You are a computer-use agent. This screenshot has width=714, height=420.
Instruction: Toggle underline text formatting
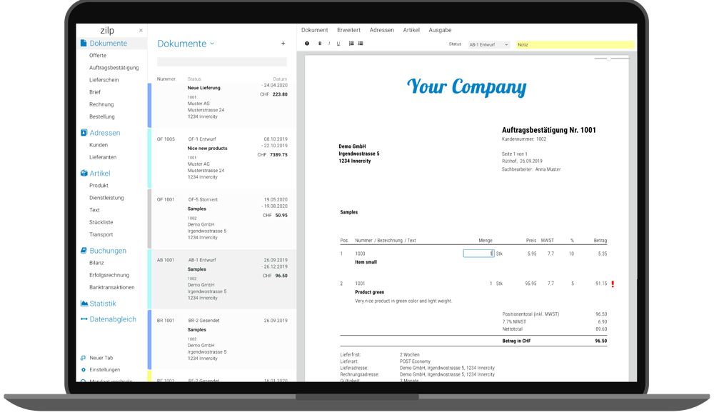click(338, 44)
